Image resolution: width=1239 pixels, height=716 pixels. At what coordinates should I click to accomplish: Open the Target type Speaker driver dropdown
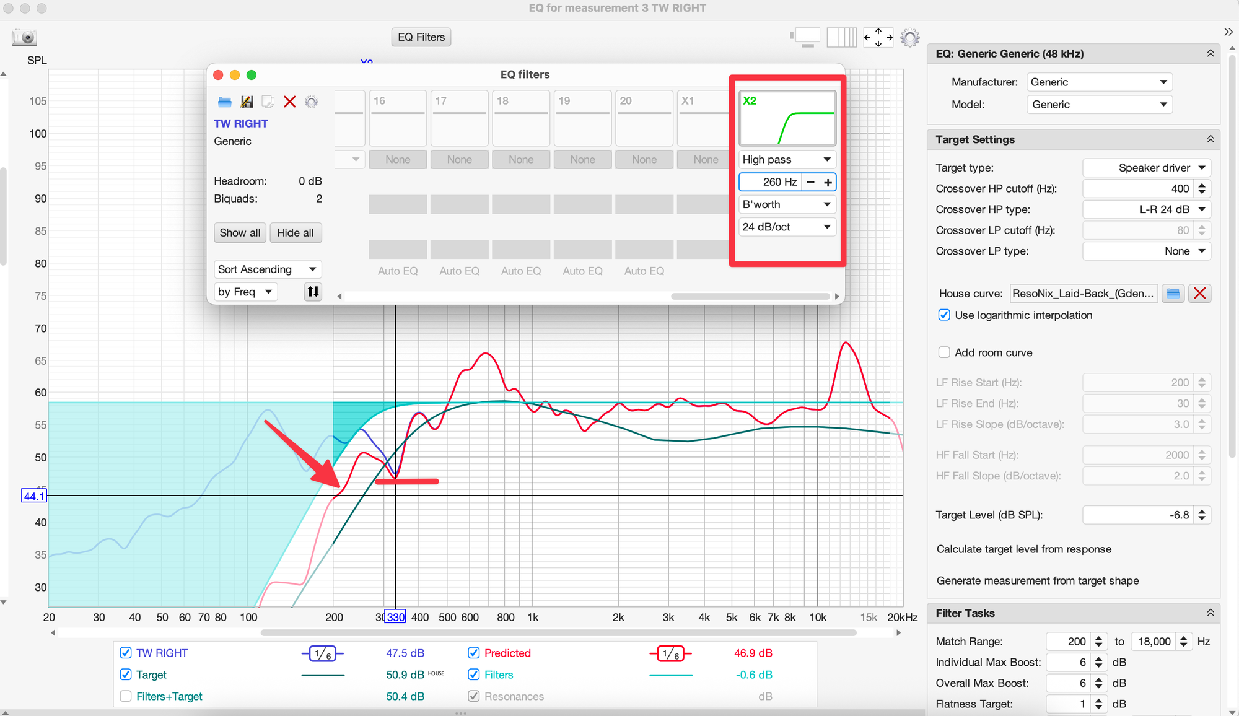coord(1146,168)
